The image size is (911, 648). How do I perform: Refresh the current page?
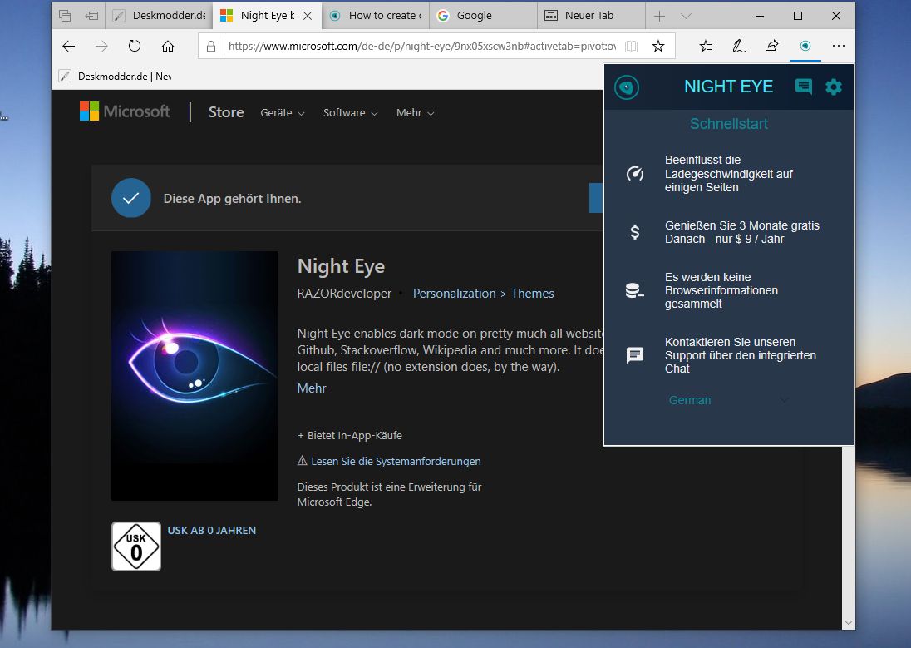coord(135,46)
